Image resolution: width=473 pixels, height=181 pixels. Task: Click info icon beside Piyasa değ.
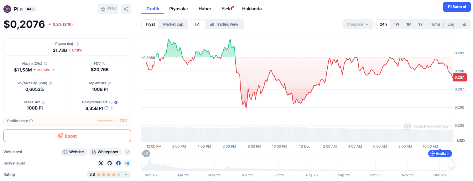click(x=77, y=44)
